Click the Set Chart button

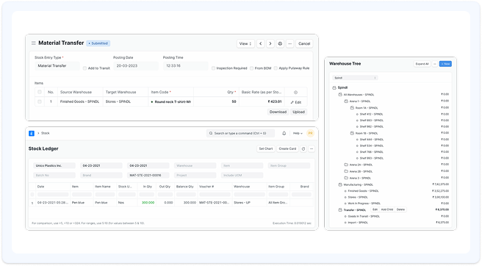pos(266,149)
